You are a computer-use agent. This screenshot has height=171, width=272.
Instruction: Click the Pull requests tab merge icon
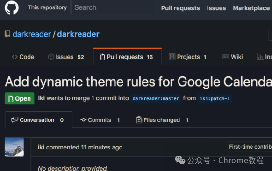tap(102, 57)
